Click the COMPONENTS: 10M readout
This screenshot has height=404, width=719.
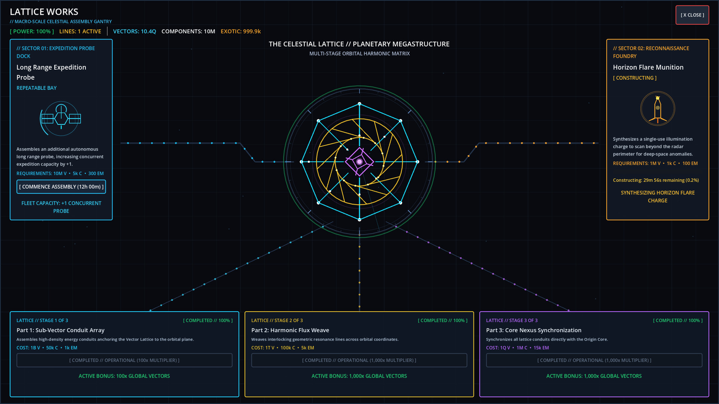(188, 31)
